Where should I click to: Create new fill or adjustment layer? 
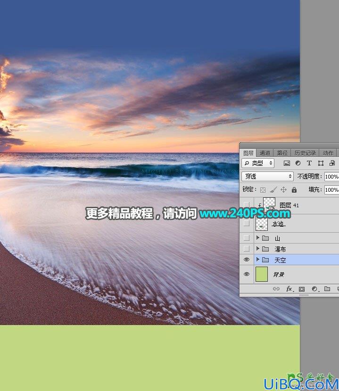pos(314,289)
